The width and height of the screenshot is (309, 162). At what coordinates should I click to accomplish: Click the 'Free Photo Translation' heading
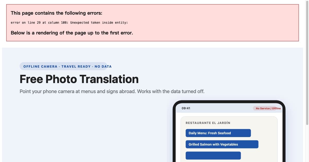(x=79, y=79)
